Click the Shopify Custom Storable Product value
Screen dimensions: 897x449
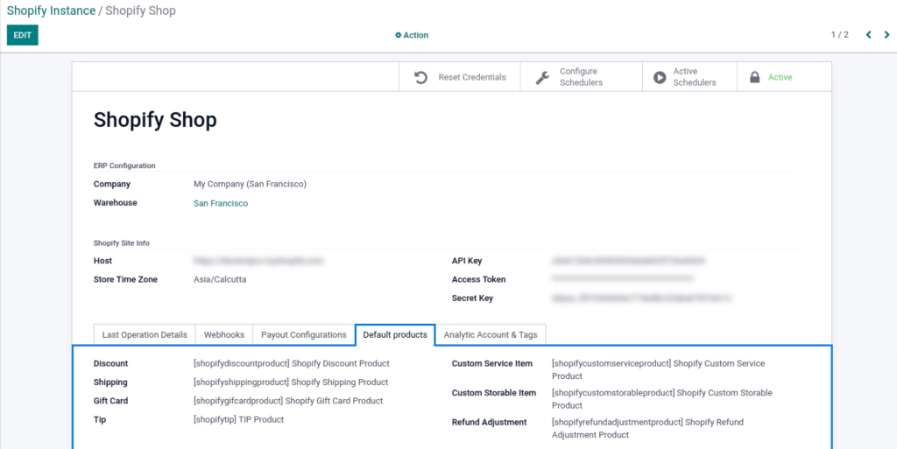click(x=662, y=399)
